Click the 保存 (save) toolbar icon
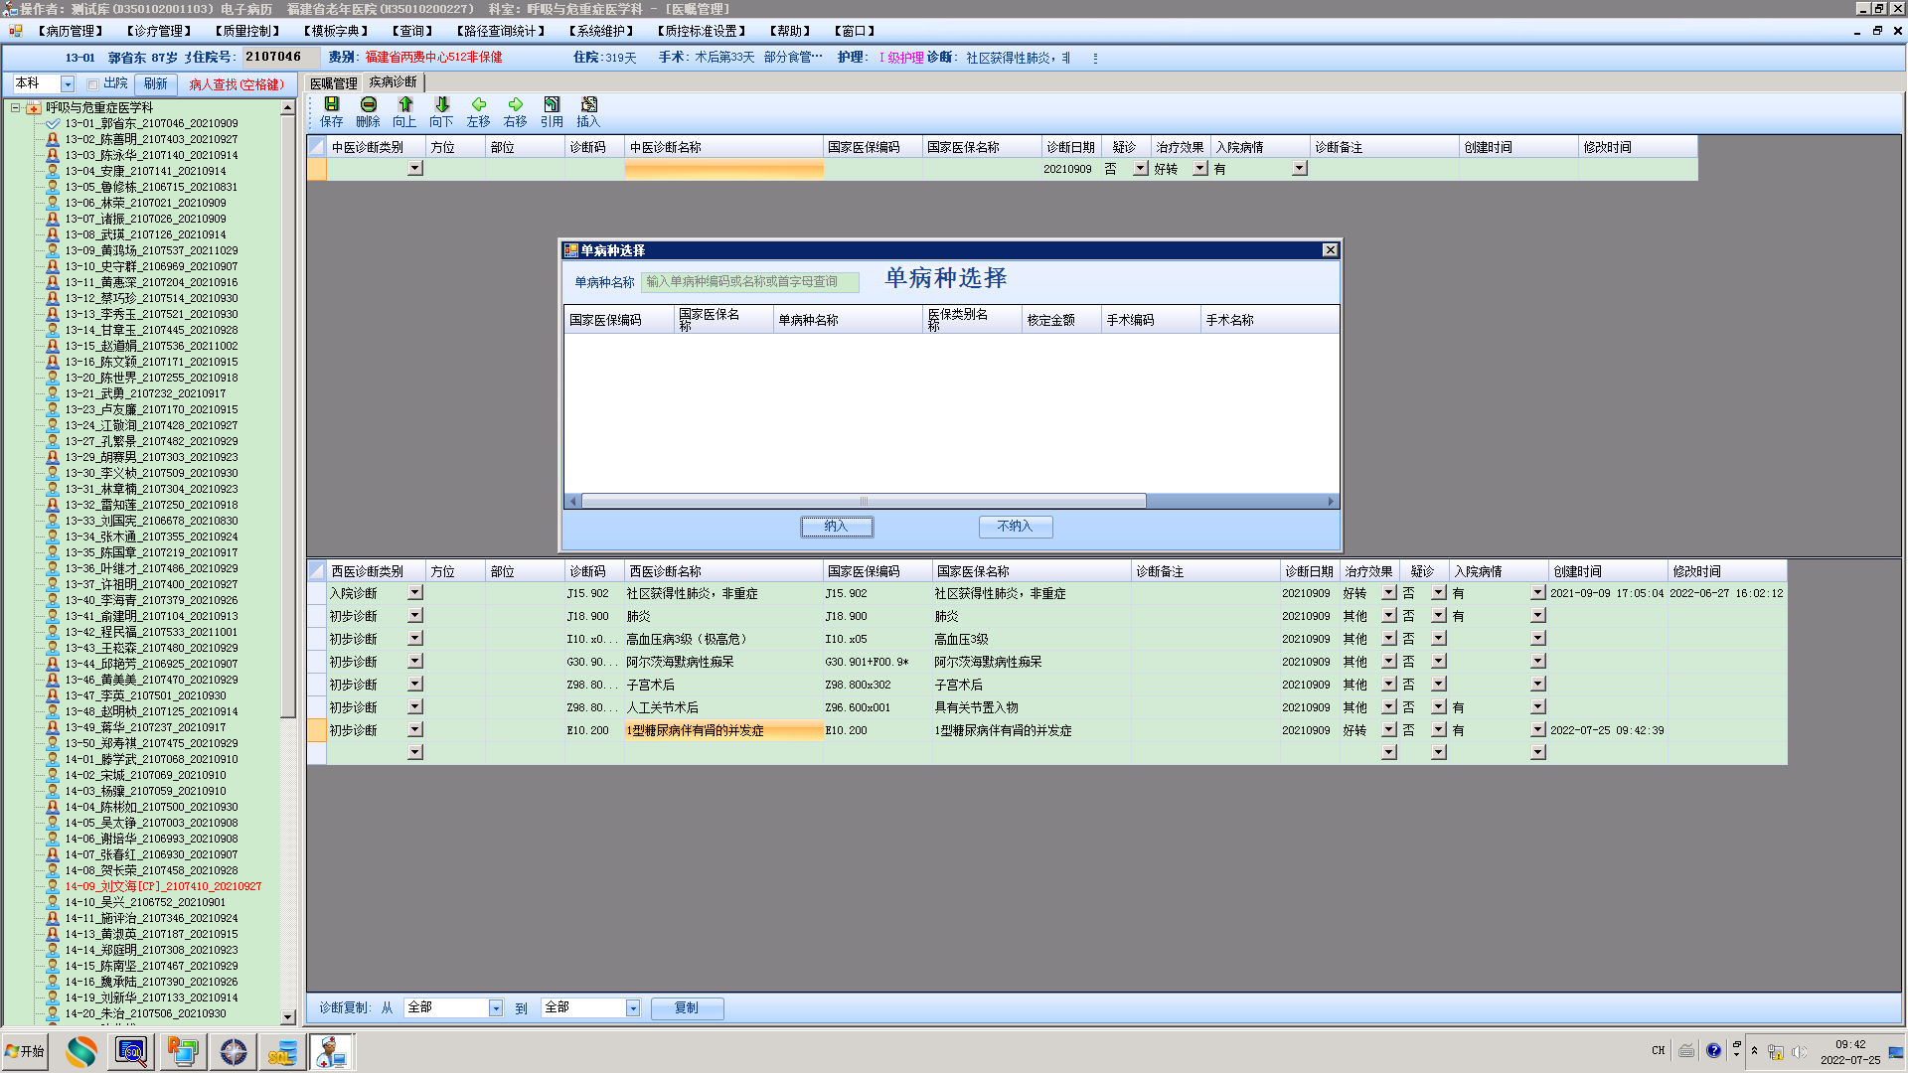 (x=331, y=104)
